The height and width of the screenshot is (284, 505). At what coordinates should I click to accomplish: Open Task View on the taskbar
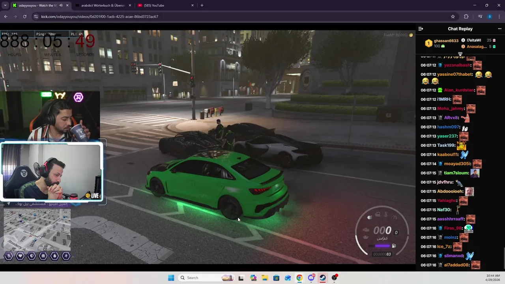click(x=241, y=278)
